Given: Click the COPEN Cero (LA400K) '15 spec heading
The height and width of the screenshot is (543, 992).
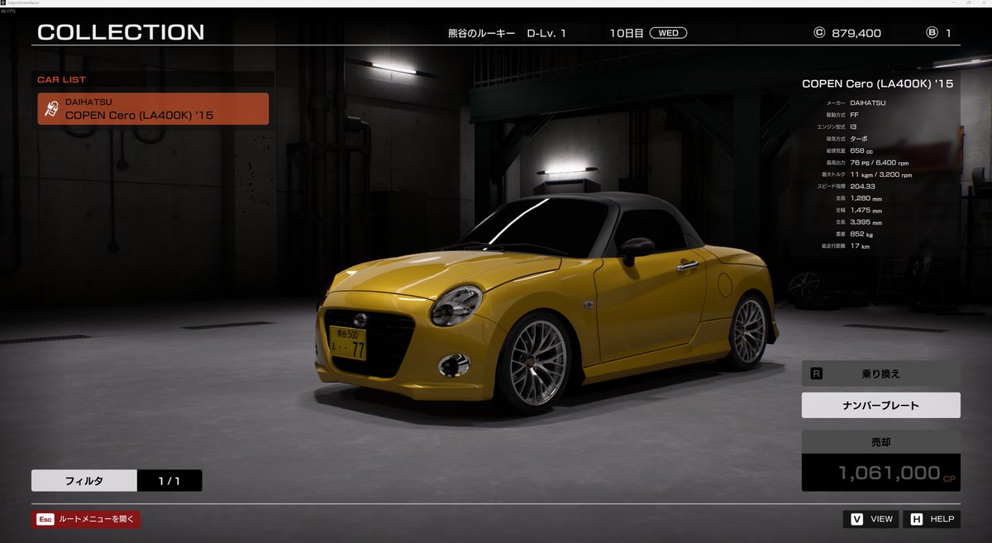Looking at the screenshot, I should (877, 83).
